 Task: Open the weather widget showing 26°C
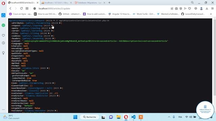[11, 117]
